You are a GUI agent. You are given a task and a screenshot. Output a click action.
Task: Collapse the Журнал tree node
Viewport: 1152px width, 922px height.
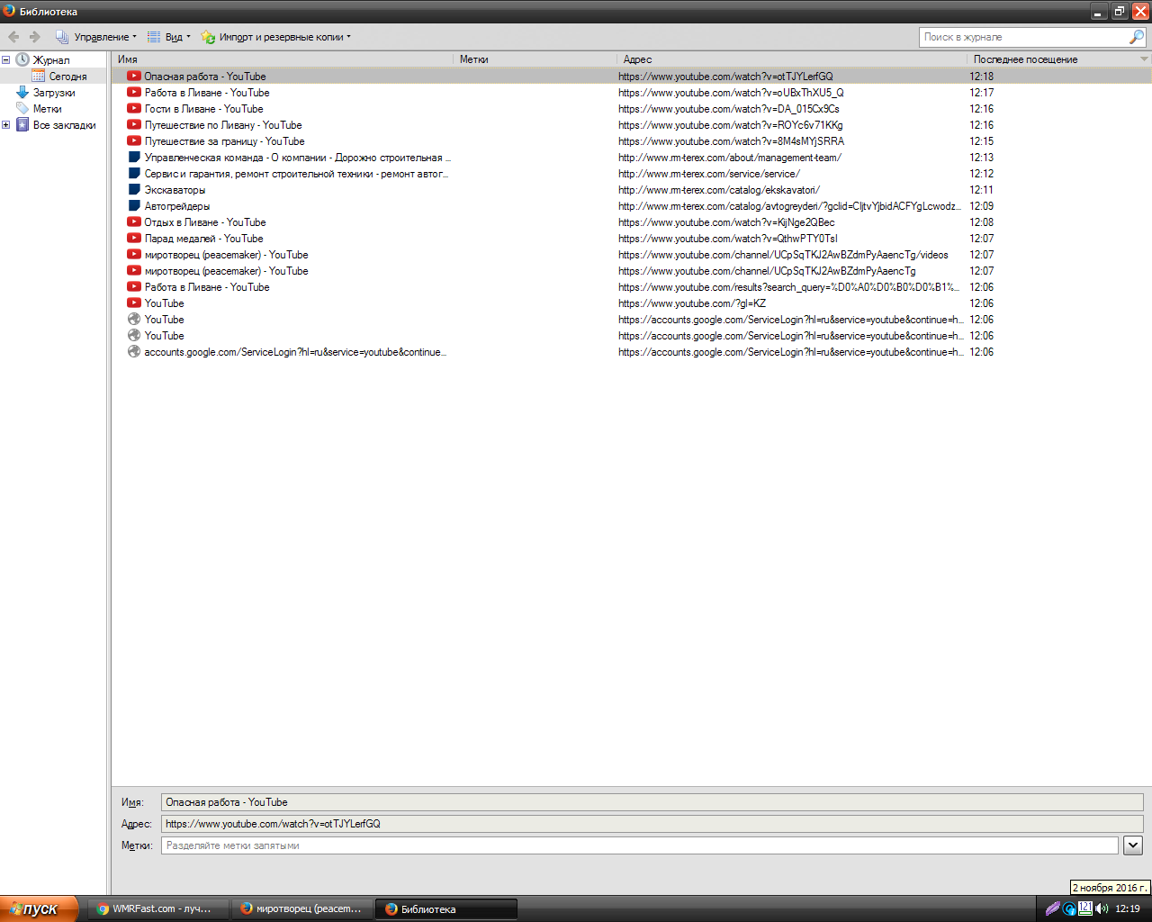[x=5, y=60]
